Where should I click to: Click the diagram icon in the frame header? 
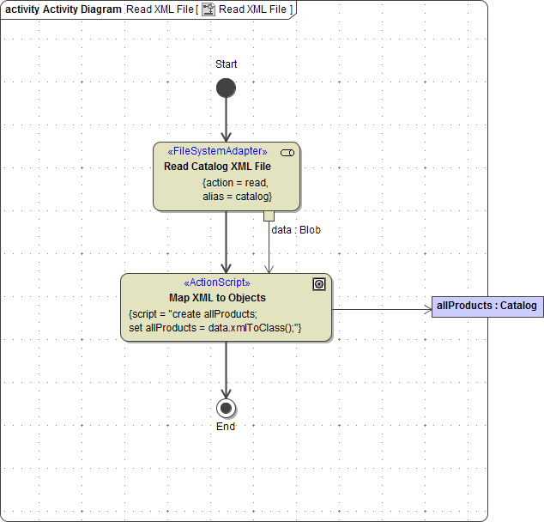(x=209, y=9)
